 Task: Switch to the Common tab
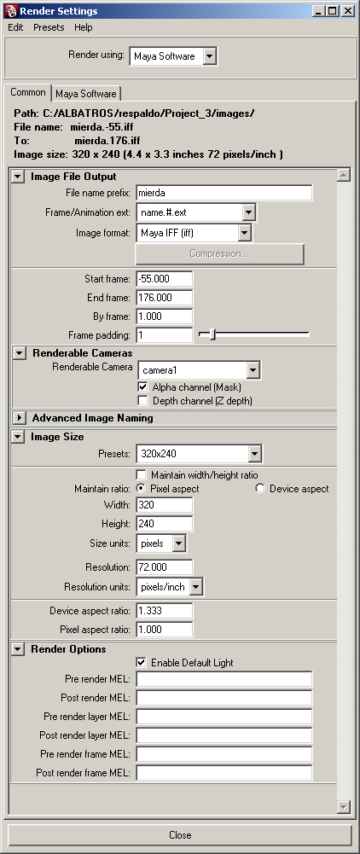[28, 92]
